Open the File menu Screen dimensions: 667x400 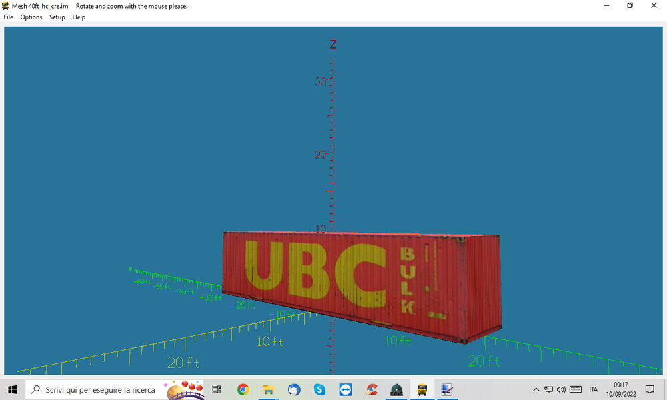[8, 17]
